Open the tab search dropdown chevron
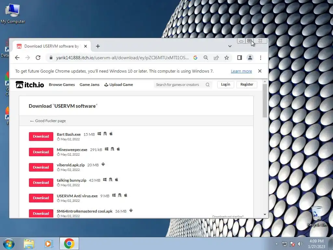This screenshot has height=250, width=333. (x=230, y=46)
